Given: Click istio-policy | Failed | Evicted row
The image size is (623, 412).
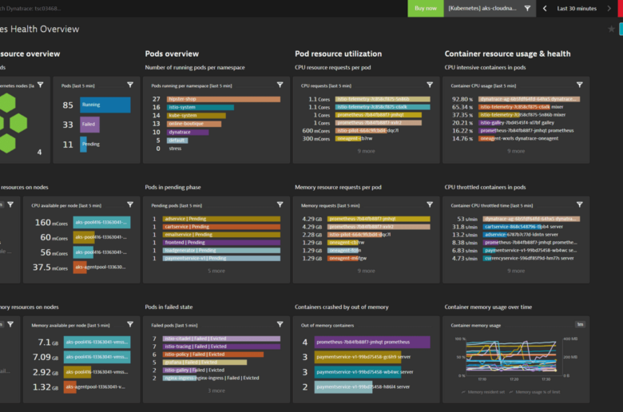Looking at the screenshot, I should [216, 355].
